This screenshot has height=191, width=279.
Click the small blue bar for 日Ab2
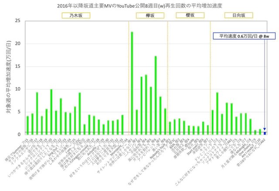(265, 133)
